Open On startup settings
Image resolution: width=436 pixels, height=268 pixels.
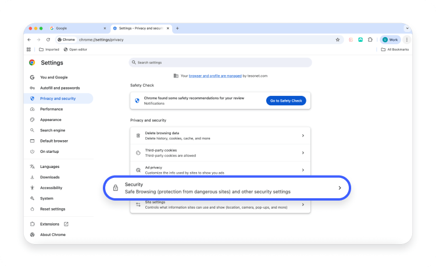[x=49, y=152]
